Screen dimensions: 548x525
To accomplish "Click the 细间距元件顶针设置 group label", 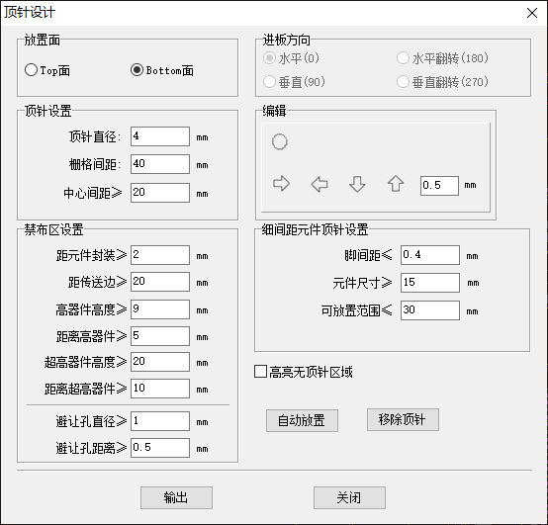I will [x=316, y=229].
